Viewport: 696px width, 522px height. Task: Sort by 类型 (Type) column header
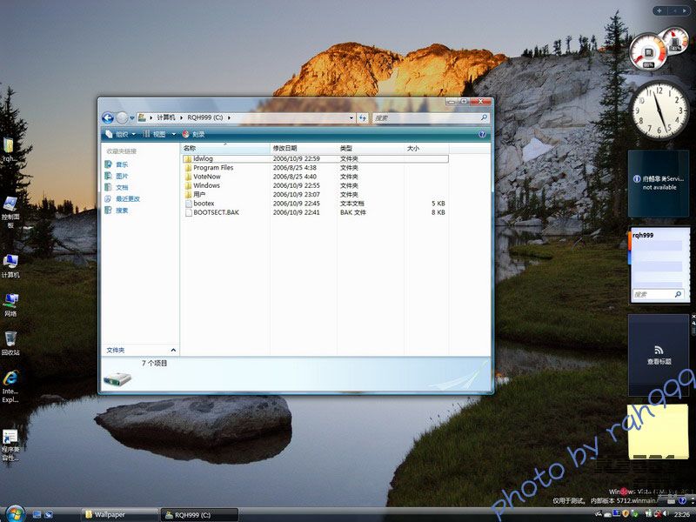(371, 148)
